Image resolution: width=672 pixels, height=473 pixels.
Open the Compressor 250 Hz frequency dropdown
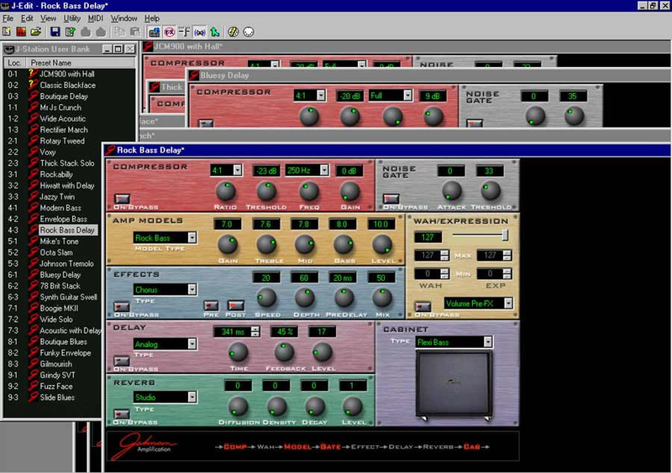click(x=324, y=170)
